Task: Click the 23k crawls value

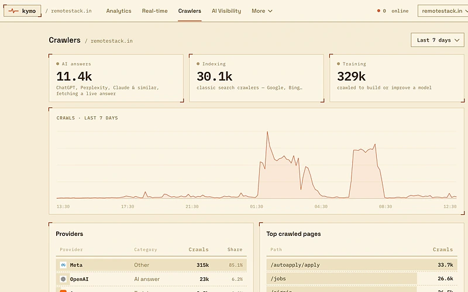Action: click(204, 279)
